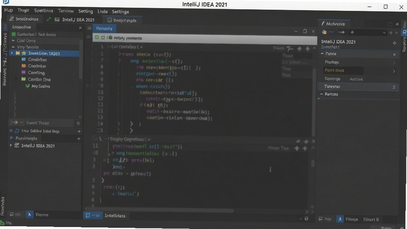Viewport: 407px width, 229px height.
Task: Click the green shield icon in the gray banner
Action: coord(97,38)
